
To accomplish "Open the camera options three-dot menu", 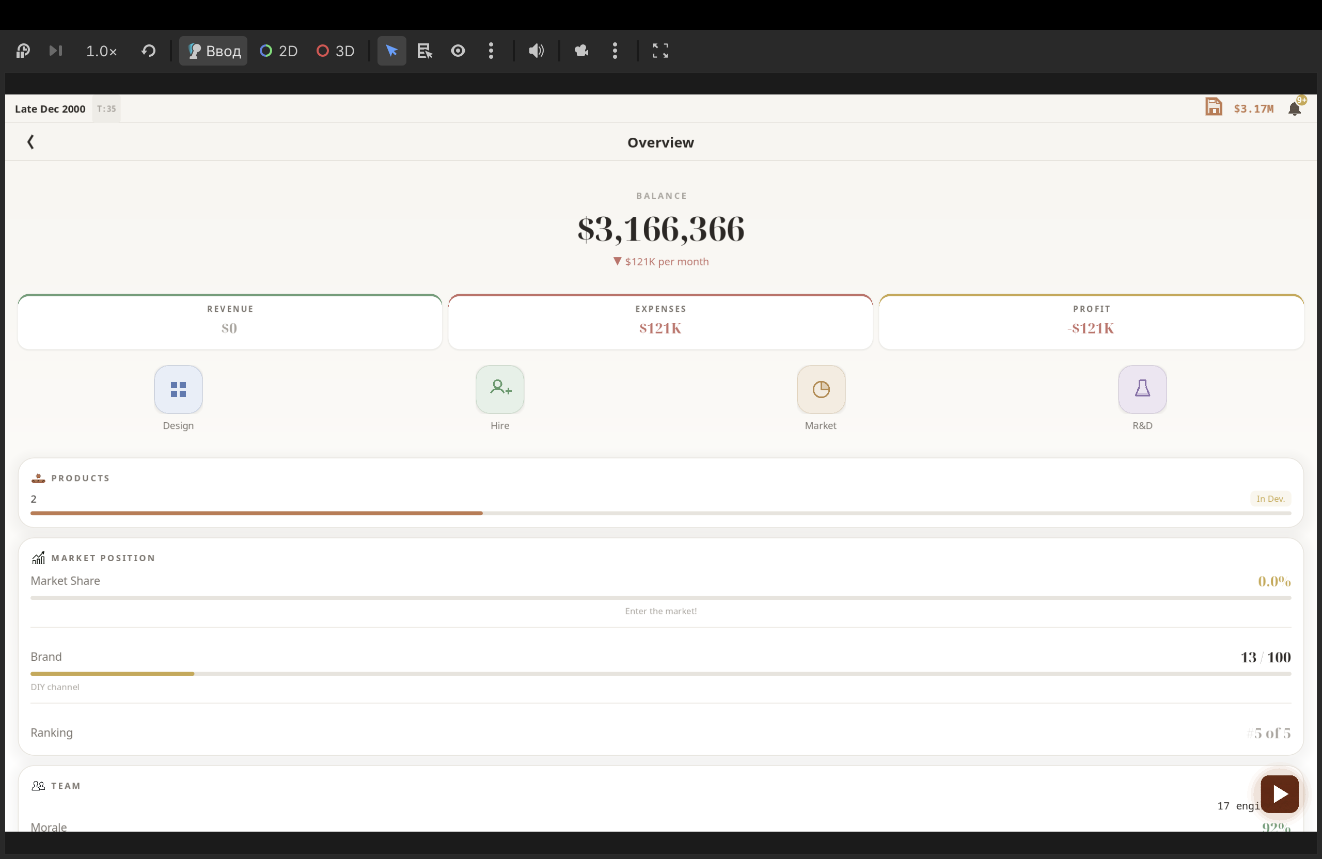I will click(615, 51).
